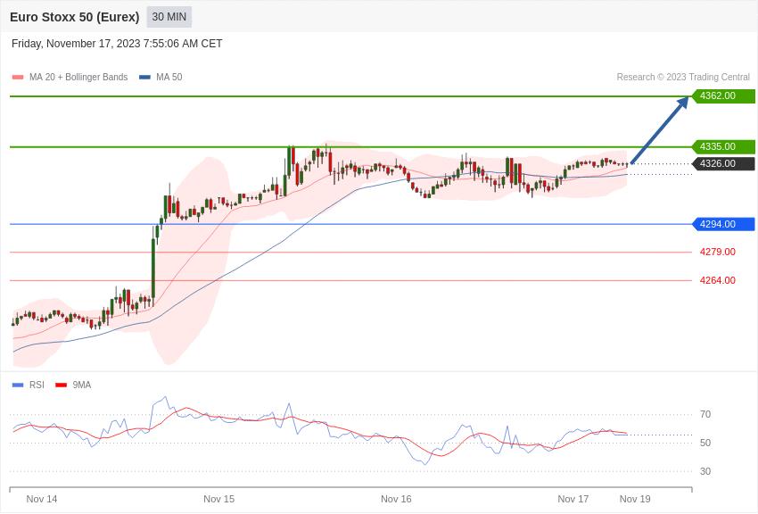Viewport: 758px width, 514px height.
Task: Click the red 4279.00 support label
Action: [x=717, y=252]
